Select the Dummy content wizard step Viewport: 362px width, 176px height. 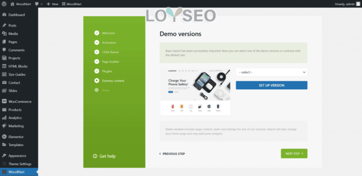113,81
